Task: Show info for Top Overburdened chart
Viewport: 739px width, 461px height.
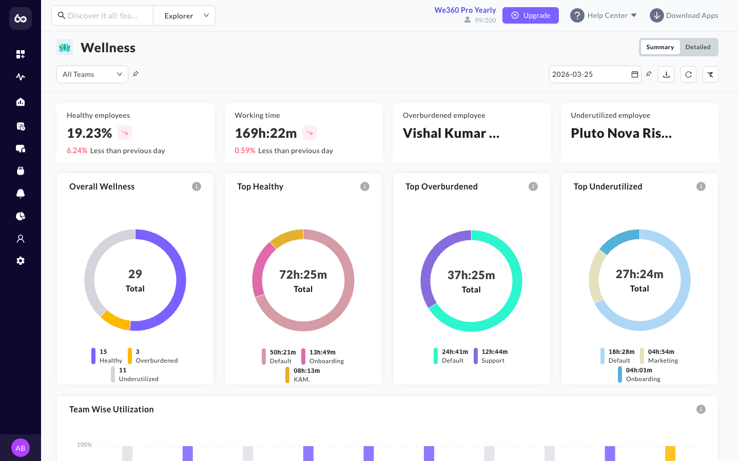Action: coord(533,186)
